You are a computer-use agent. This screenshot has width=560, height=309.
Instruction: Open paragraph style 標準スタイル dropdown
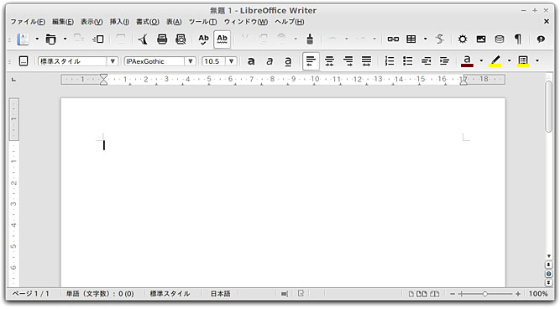(x=113, y=61)
